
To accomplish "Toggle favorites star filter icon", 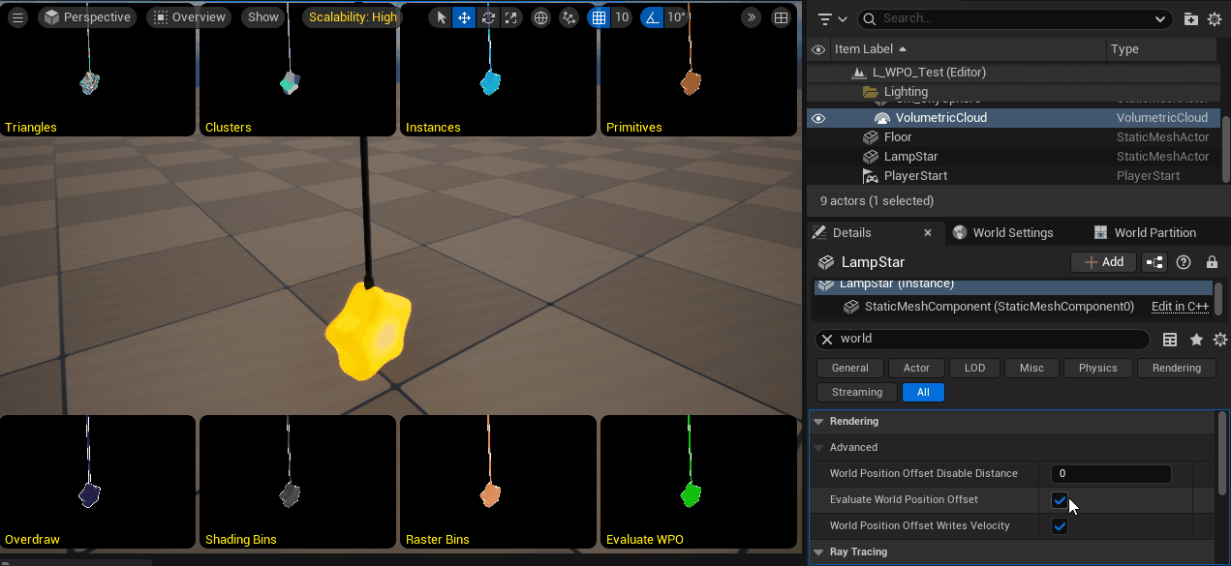I will [1196, 340].
